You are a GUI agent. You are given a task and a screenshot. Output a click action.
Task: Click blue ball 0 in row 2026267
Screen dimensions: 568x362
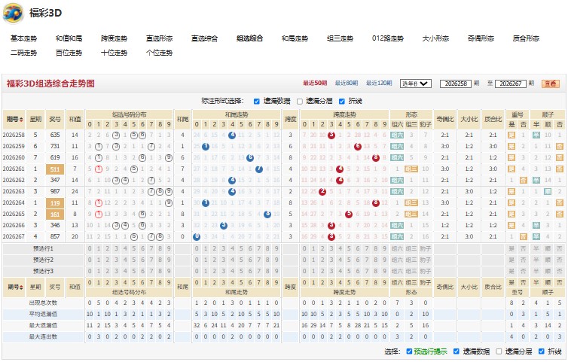pyautogui.click(x=197, y=237)
